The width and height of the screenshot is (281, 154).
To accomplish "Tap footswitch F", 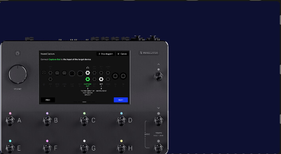I will coord(47,148).
